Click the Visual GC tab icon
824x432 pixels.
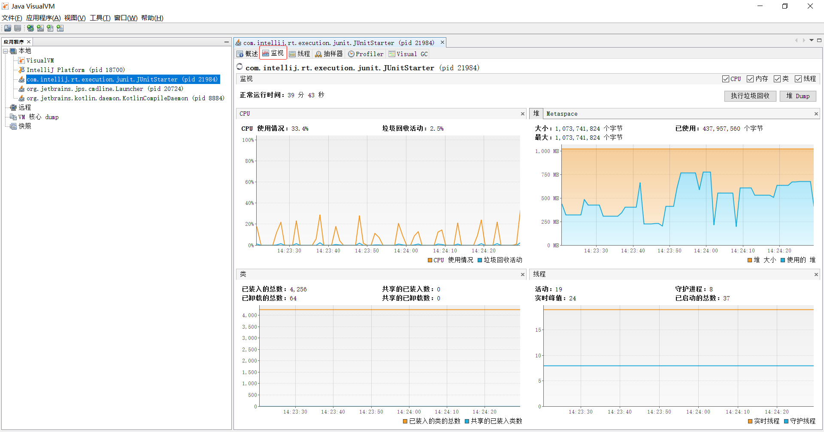tap(392, 54)
